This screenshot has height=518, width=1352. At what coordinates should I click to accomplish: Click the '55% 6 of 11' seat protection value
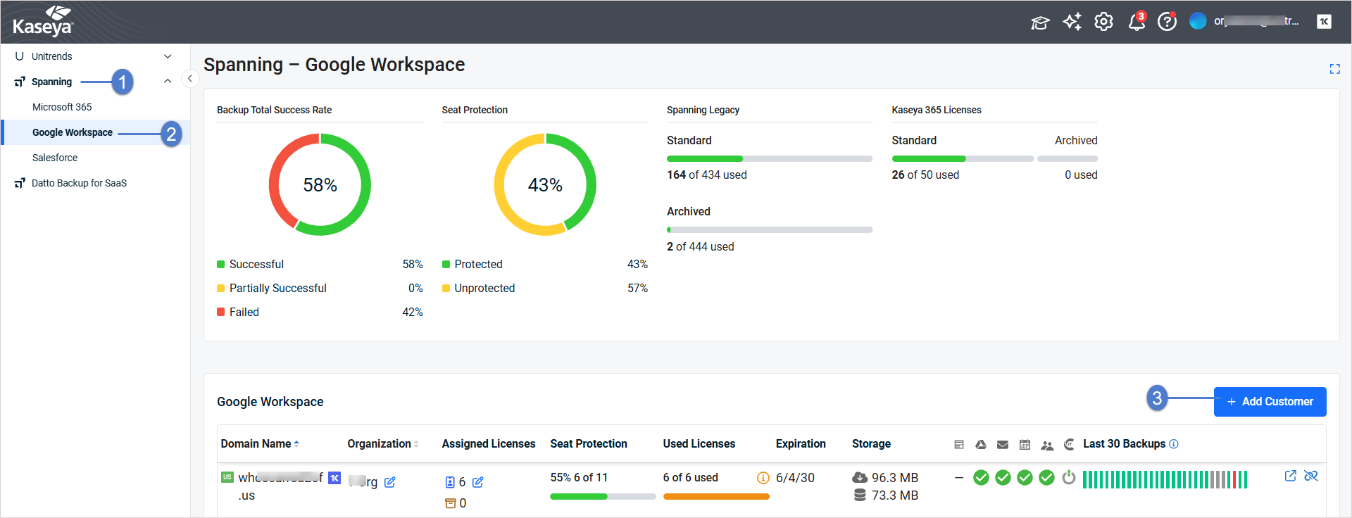pos(579,478)
